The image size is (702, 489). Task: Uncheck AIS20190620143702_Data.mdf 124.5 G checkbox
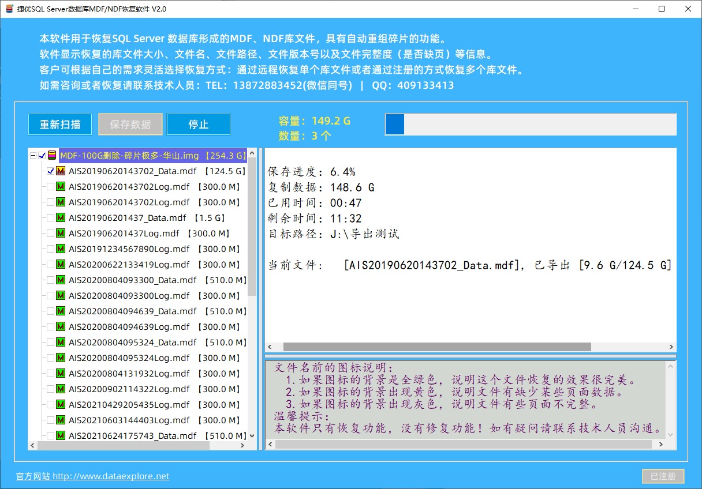click(50, 171)
